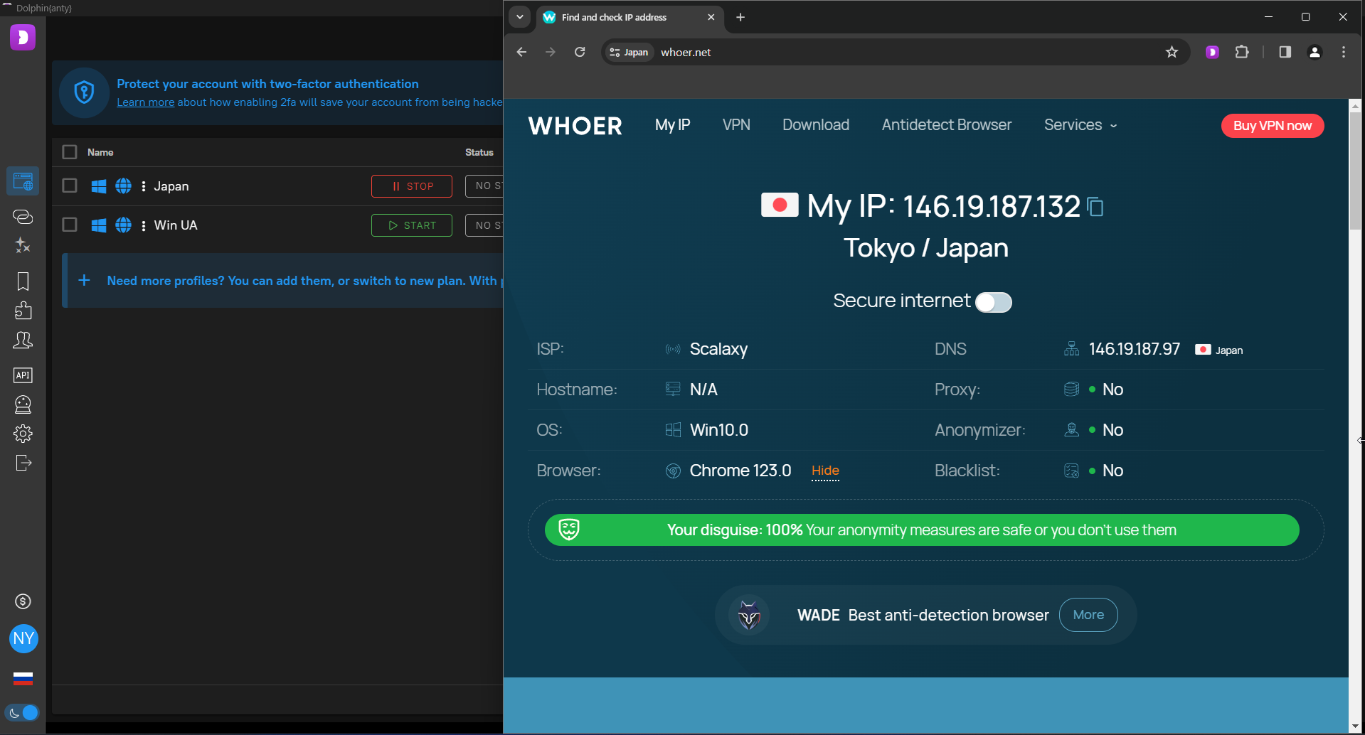Click the Buy VPN now button

coord(1272,126)
